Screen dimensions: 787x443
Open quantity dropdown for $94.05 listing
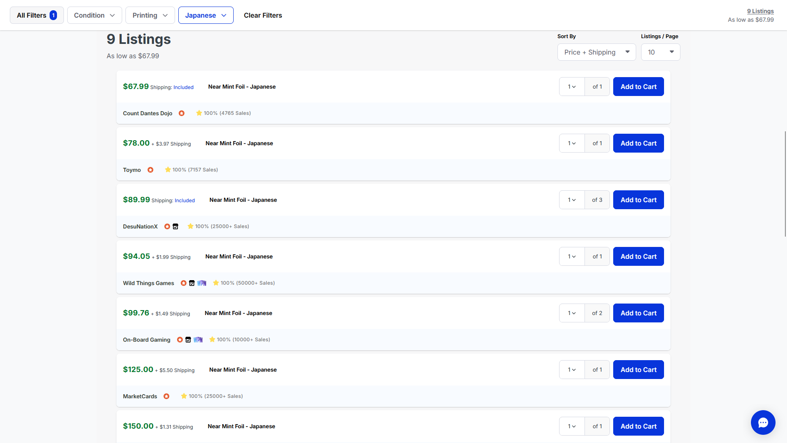(x=572, y=256)
